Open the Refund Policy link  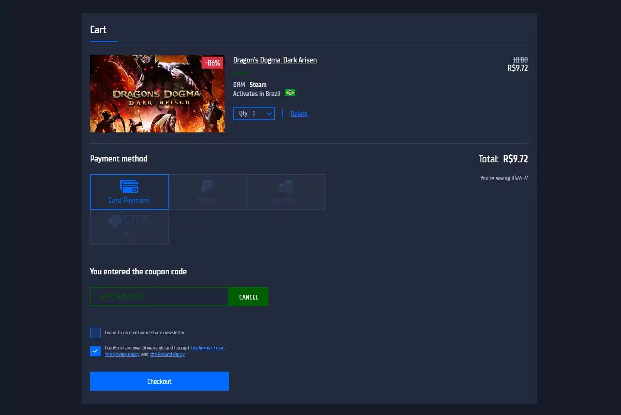(x=167, y=355)
